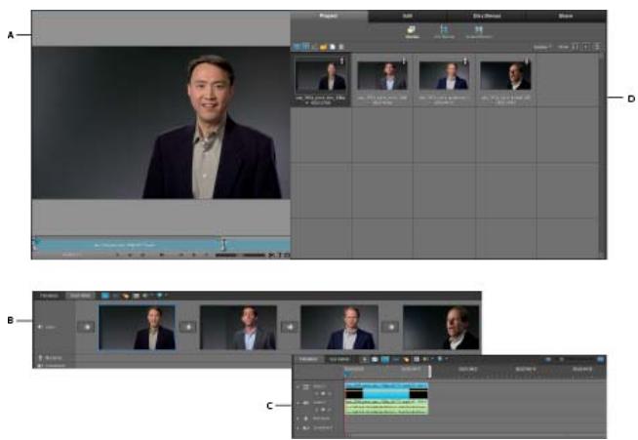The width and height of the screenshot is (638, 440).
Task: Expand the Video 1 track
Action: pyautogui.click(x=298, y=387)
